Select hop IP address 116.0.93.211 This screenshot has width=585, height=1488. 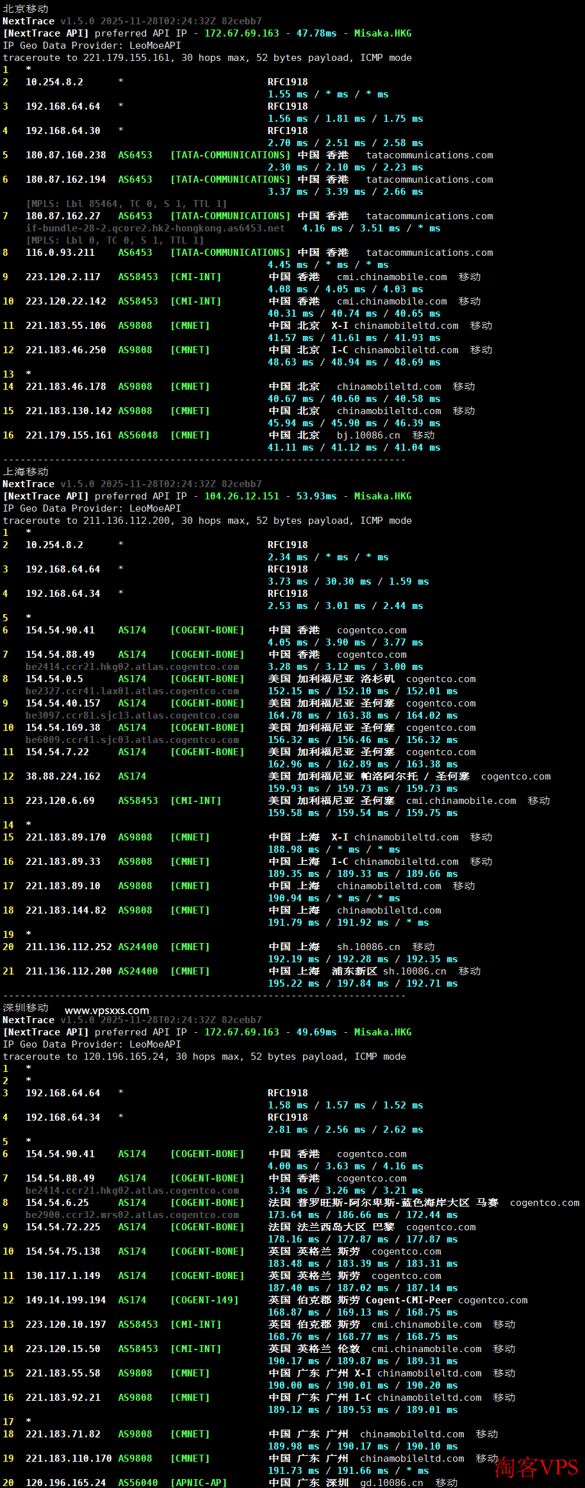pos(60,253)
